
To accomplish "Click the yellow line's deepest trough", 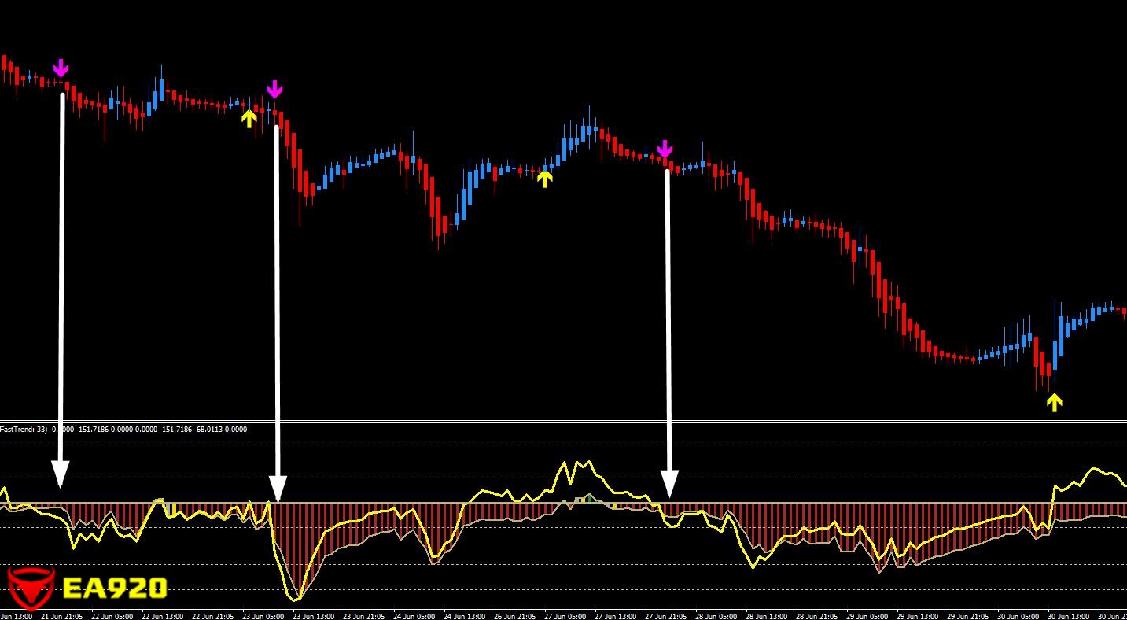I will 296,600.
